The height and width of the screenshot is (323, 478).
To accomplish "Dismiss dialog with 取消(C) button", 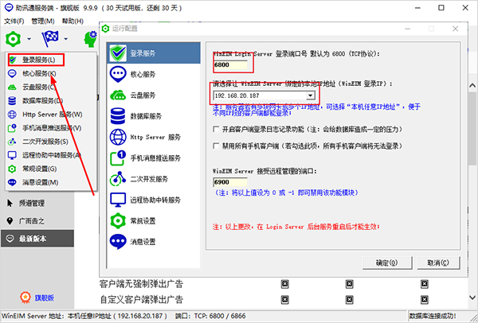I will coord(438,263).
